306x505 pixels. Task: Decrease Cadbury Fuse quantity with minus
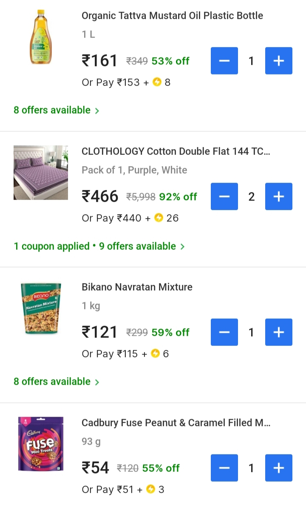tap(224, 468)
